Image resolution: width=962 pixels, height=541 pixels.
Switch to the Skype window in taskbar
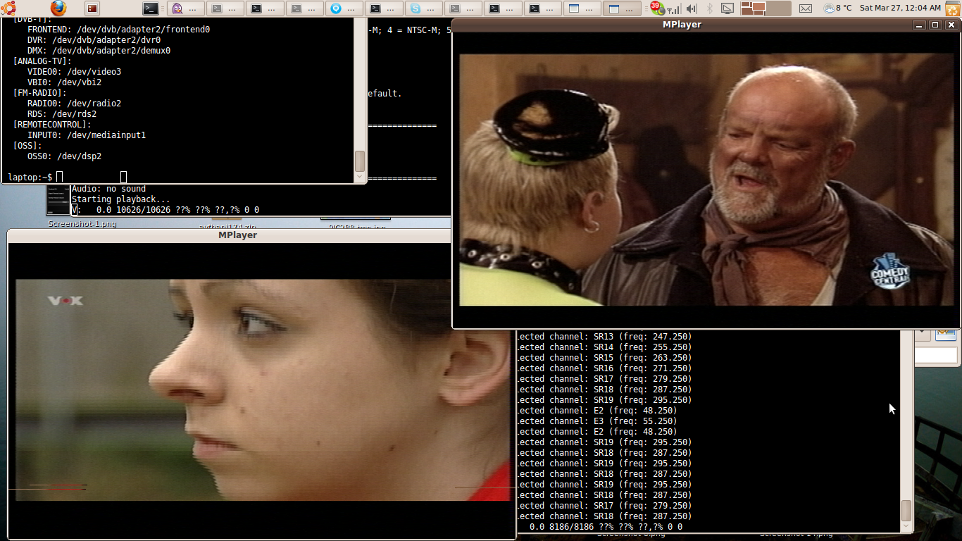(425, 8)
